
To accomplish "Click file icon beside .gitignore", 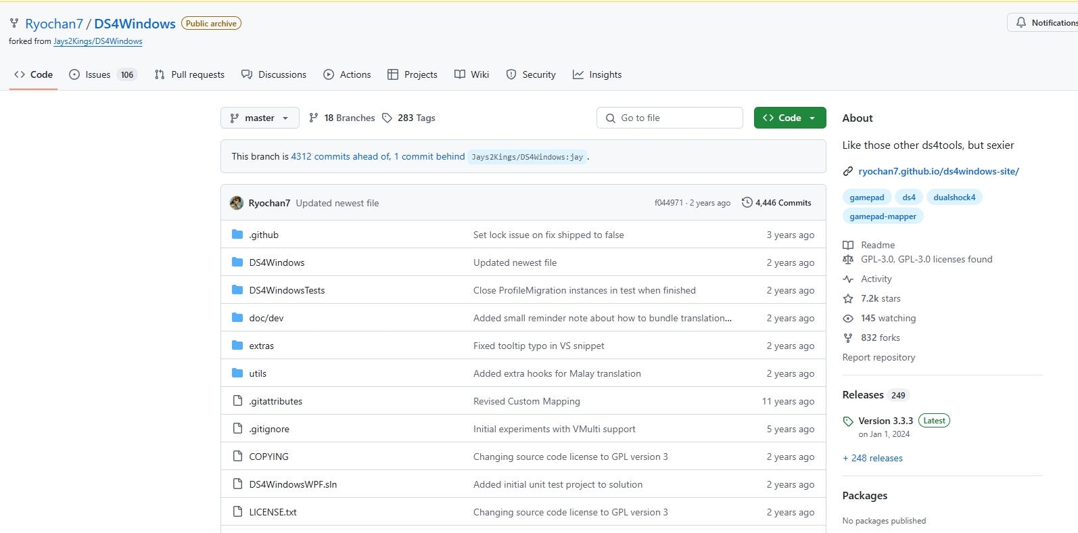I will pyautogui.click(x=237, y=429).
